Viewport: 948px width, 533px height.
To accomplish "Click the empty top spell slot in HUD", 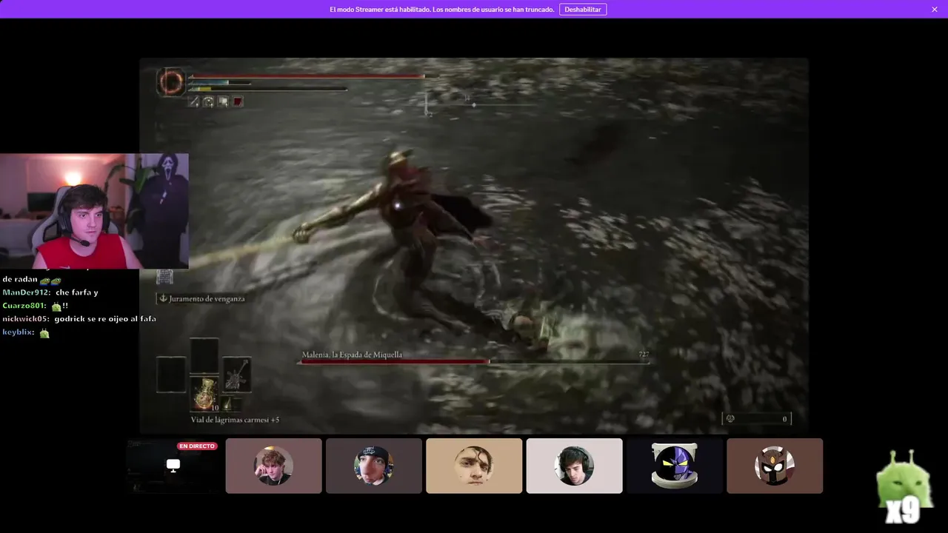I will (x=204, y=355).
